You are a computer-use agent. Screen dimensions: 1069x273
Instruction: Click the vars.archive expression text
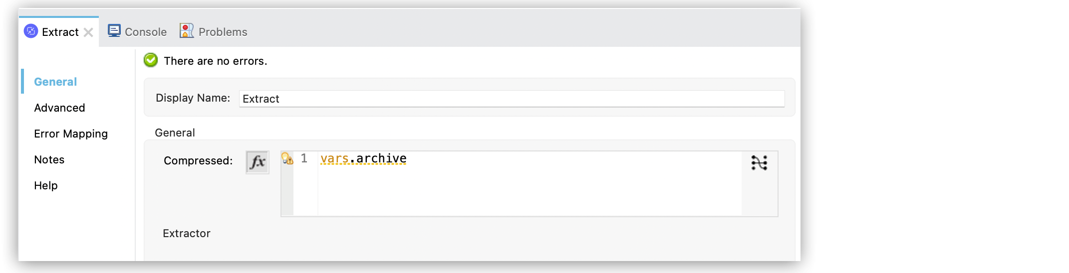coord(363,158)
